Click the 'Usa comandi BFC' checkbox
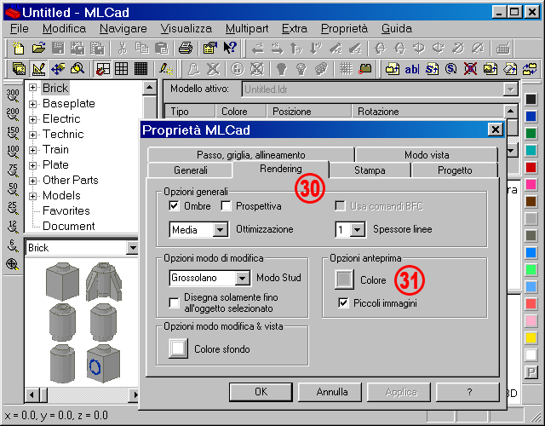Image resolution: width=545 pixels, height=426 pixels. pyautogui.click(x=340, y=206)
